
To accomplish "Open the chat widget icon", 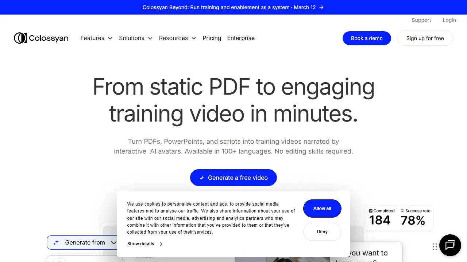I will tap(450, 245).
